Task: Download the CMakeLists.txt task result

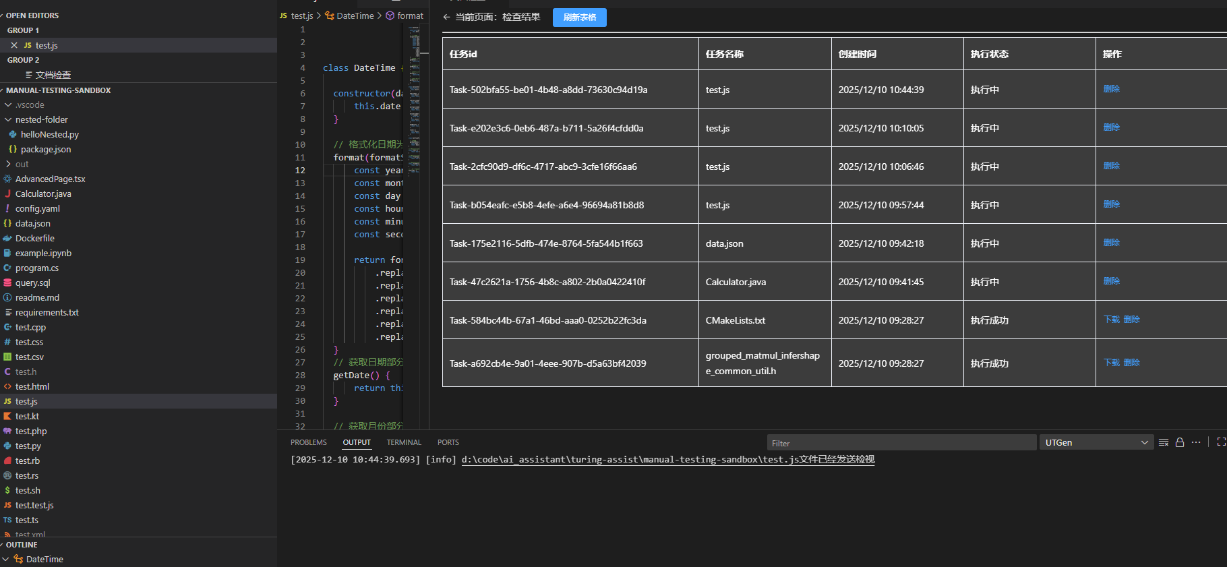Action: (1111, 320)
